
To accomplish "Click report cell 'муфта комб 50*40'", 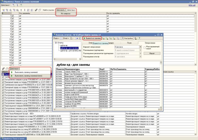I will pyautogui.click(x=82, y=95).
